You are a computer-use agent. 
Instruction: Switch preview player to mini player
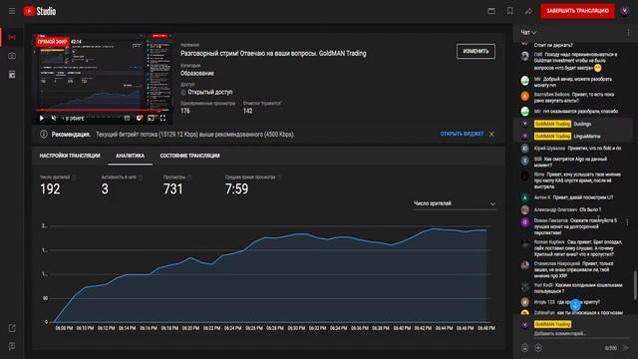(151, 118)
